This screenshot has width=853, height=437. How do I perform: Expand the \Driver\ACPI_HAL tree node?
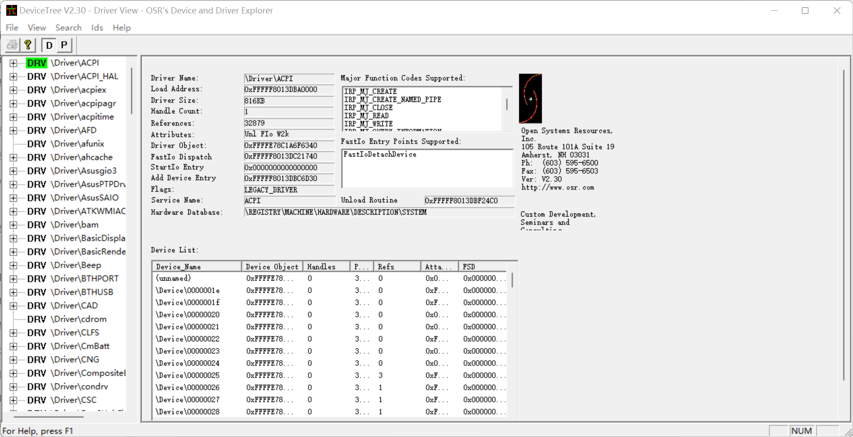pyautogui.click(x=13, y=76)
